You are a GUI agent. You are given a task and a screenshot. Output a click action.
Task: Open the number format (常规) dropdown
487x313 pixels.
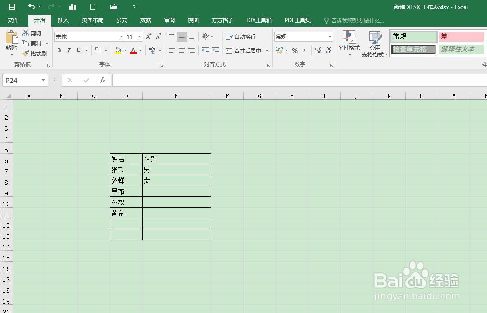[x=330, y=36]
